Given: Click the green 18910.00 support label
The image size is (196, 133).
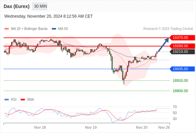Looking at the screenshot, I should [x=180, y=81].
